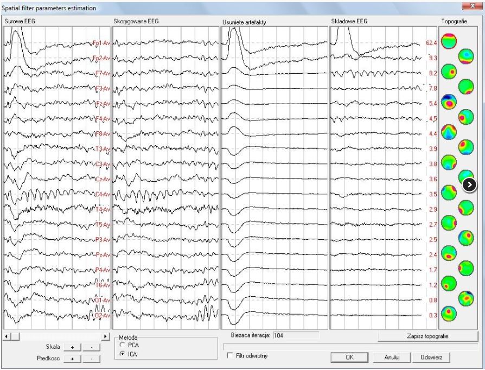This screenshot has height=370, width=485.
Task: Increase Predkosc with the plus button
Action: [x=72, y=359]
